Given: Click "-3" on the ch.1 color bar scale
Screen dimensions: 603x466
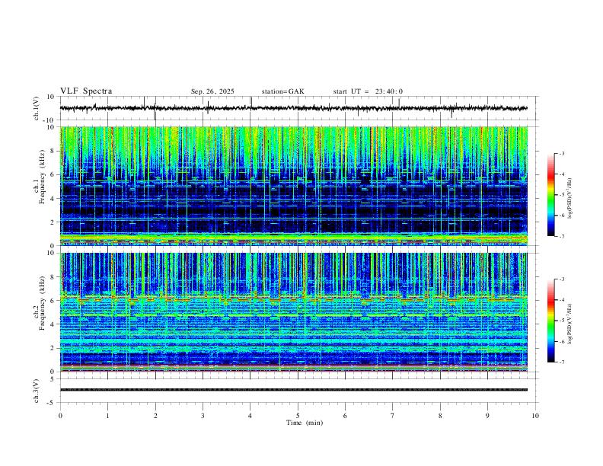Looking at the screenshot, I should click(x=562, y=153).
